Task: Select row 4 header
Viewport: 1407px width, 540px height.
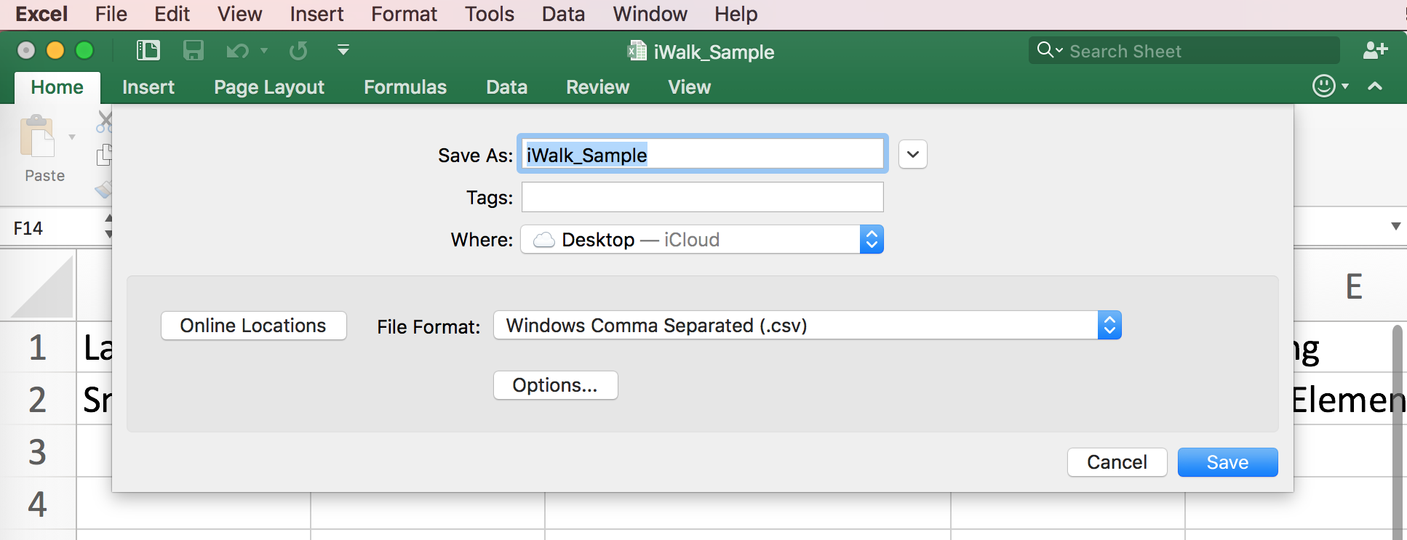Action: tap(37, 504)
